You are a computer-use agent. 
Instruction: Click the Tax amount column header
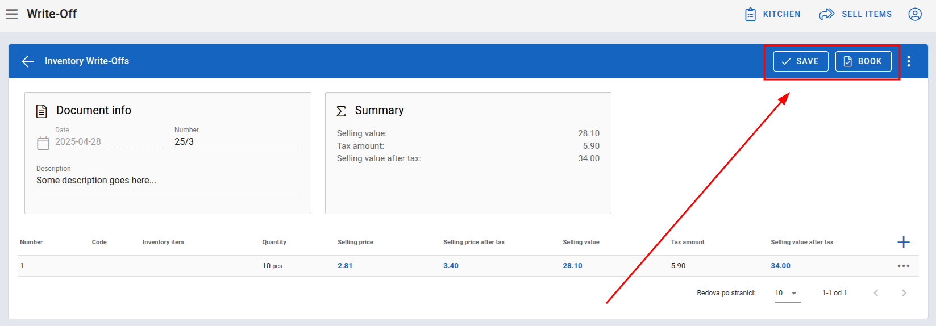[x=688, y=242]
